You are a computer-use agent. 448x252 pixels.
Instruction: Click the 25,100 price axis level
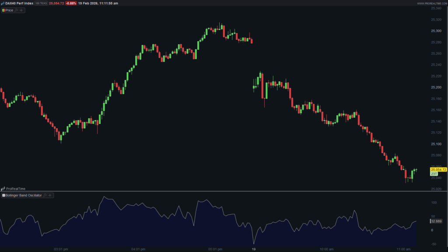[436, 144]
